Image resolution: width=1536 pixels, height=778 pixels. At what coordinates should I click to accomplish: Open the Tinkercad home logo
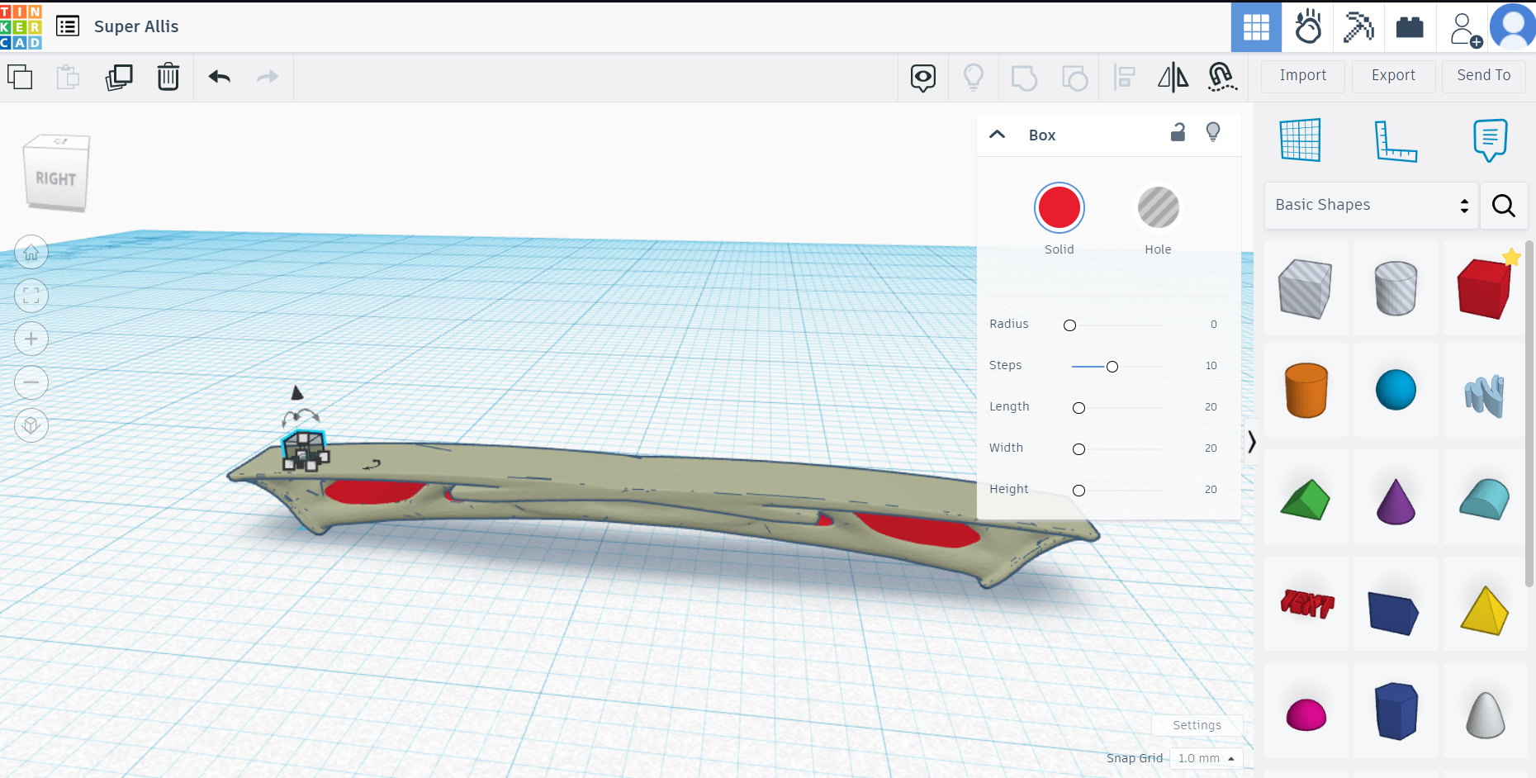pyautogui.click(x=21, y=26)
